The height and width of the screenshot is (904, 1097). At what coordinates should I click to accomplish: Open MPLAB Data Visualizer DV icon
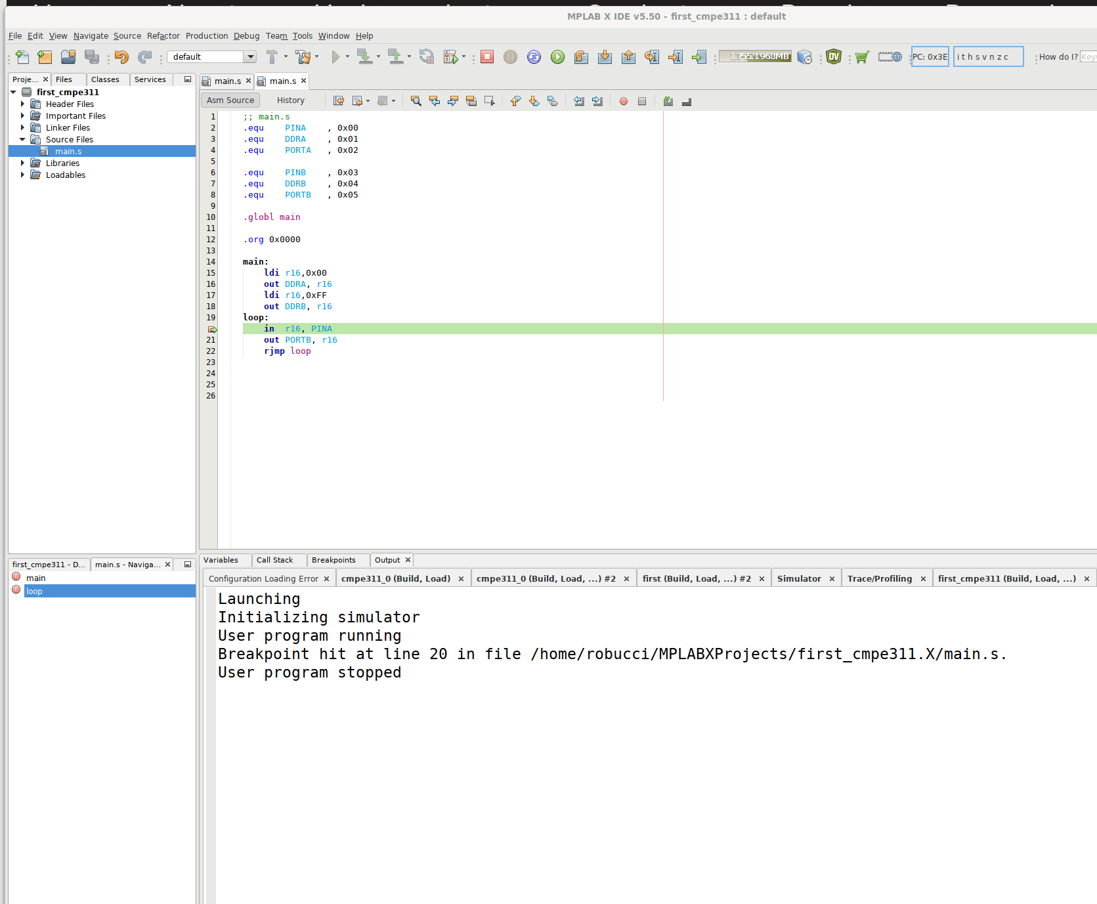point(834,57)
